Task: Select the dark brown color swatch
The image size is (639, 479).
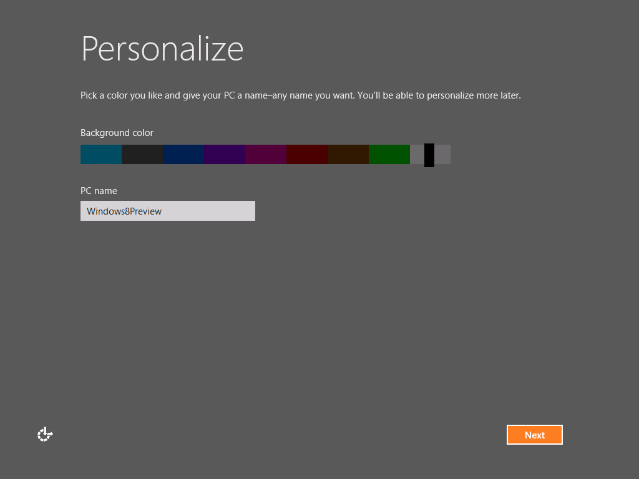Action: [348, 154]
